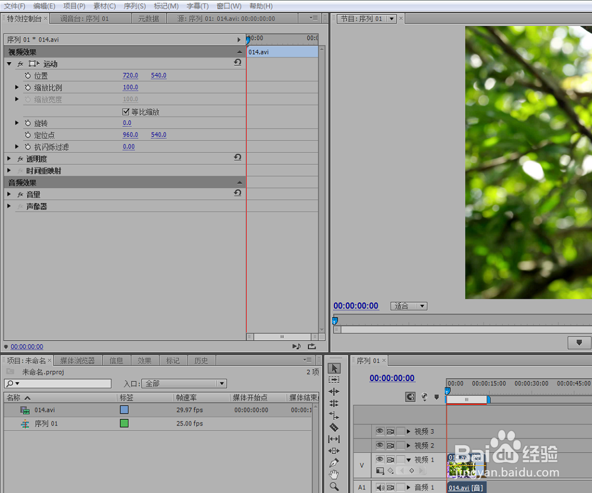Click 序列 01 green label swatch
Viewport: 592px width, 493px height.
[124, 423]
